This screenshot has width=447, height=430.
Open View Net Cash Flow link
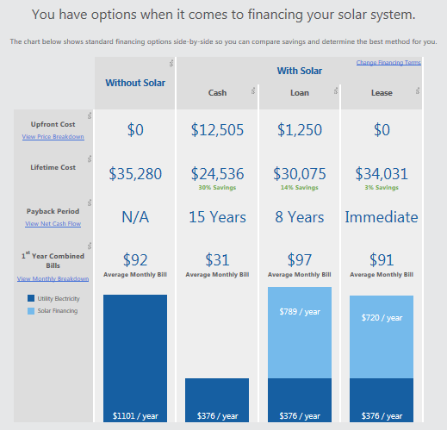point(53,224)
